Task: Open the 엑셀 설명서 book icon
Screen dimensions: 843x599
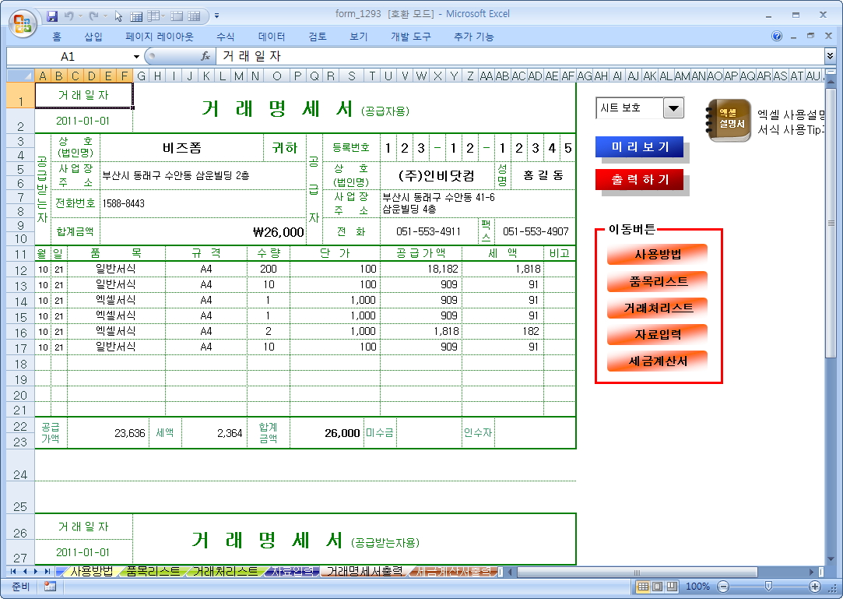Action: (x=729, y=120)
